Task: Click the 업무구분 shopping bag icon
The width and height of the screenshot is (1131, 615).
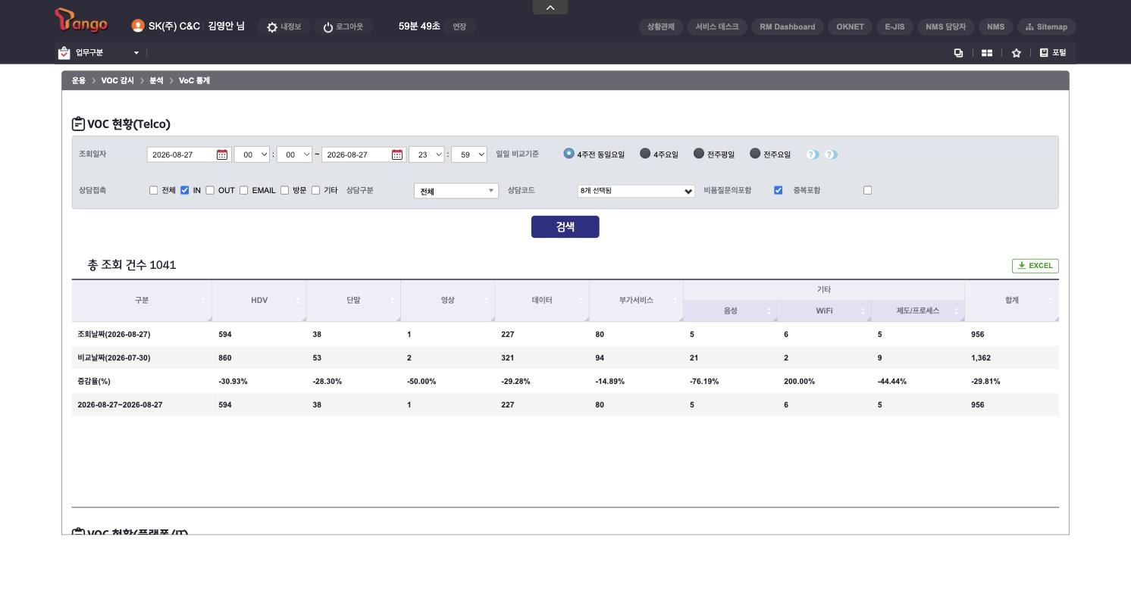Action: pyautogui.click(x=64, y=53)
